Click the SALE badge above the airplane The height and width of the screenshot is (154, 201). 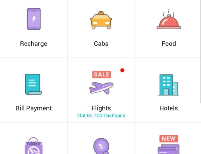point(102,74)
